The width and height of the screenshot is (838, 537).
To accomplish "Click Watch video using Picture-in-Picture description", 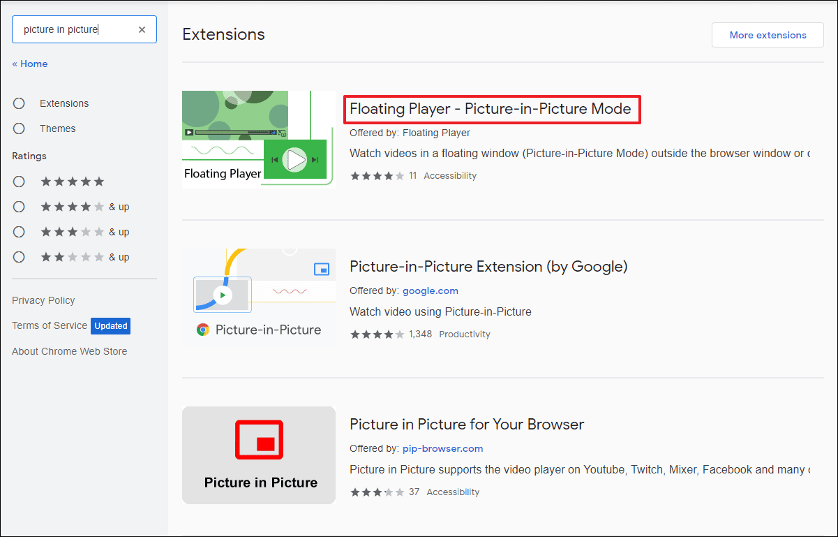I will (x=440, y=311).
